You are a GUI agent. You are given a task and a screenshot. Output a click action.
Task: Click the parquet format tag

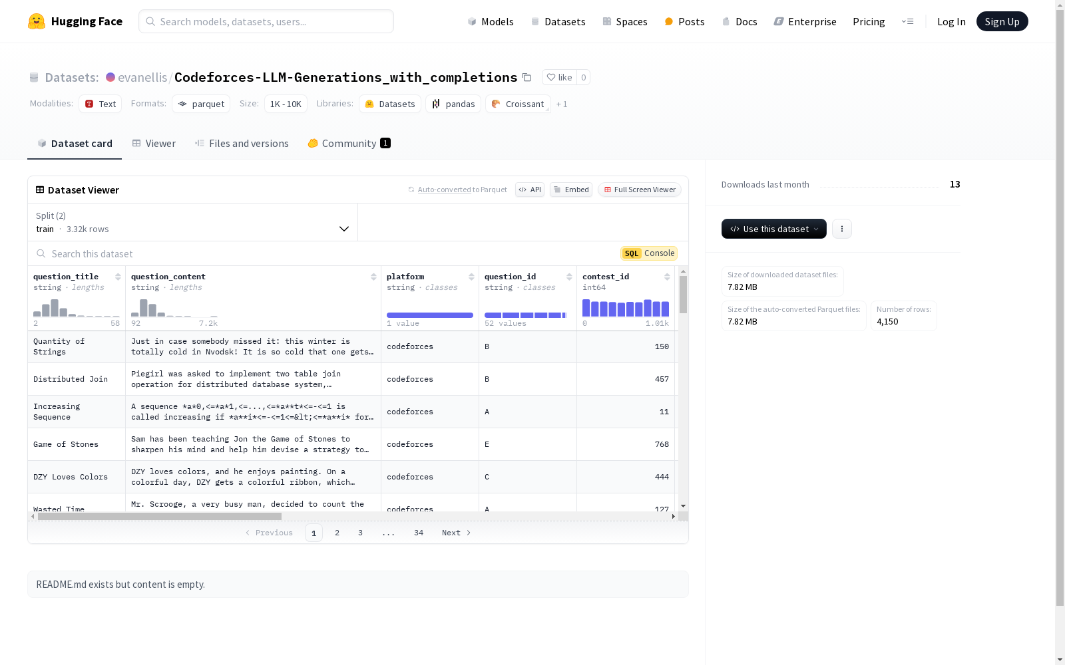click(x=201, y=104)
